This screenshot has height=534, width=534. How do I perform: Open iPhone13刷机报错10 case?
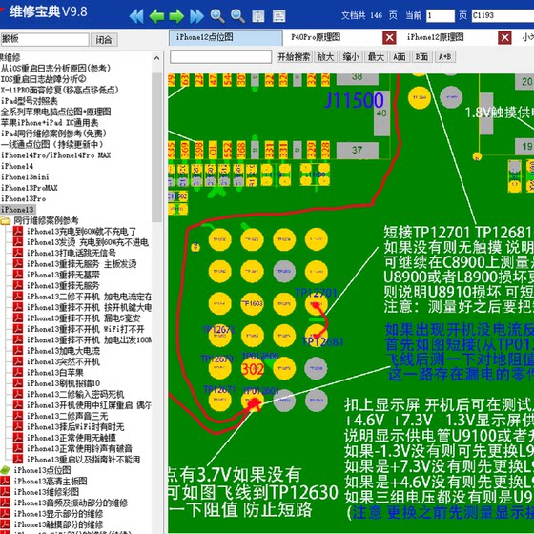point(63,383)
